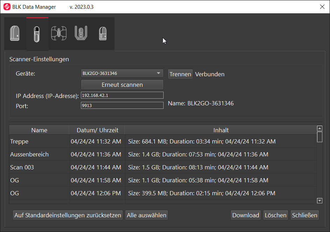This screenshot has width=330, height=232.
Task: Click content cell with Size 684.1 MB
Action: coord(221,141)
